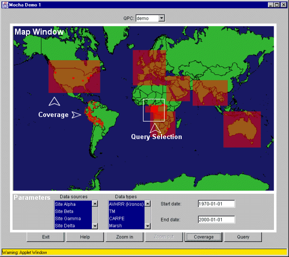
Task: Click the Coverage button
Action: point(204,237)
